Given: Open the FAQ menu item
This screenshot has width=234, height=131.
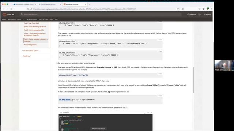Looking at the screenshot, I should (56, 20).
